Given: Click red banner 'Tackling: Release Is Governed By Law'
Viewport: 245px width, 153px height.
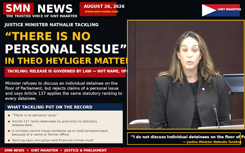Looking at the screenshot, I should pyautogui.click(x=65, y=72).
